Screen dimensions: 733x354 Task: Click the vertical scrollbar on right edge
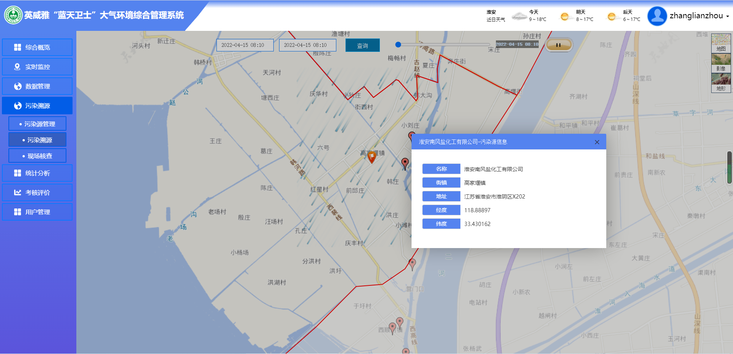click(730, 168)
